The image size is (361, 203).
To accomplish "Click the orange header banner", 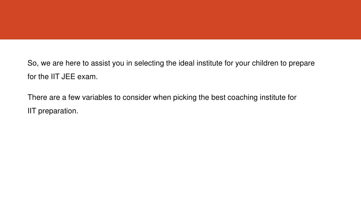I will click(180, 20).
